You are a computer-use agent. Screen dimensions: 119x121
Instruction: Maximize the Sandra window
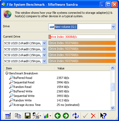(x=108, y=5)
